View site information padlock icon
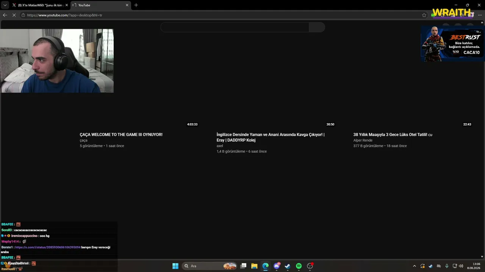Image resolution: width=485 pixels, height=272 pixels. click(23, 15)
